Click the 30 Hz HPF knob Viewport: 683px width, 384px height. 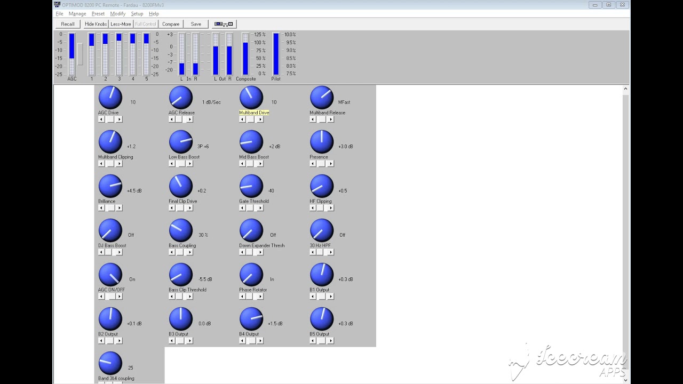click(322, 230)
